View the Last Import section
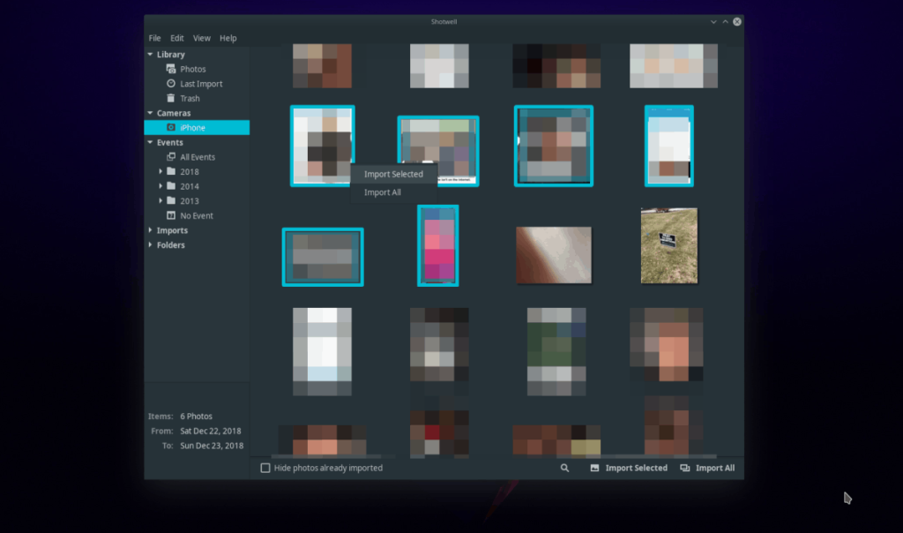 click(x=201, y=83)
